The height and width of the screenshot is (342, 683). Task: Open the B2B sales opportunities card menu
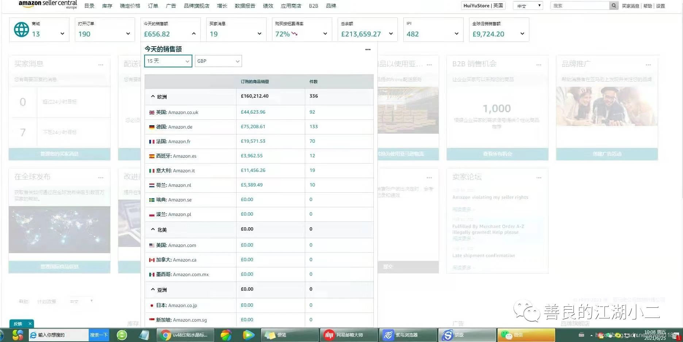click(x=539, y=65)
